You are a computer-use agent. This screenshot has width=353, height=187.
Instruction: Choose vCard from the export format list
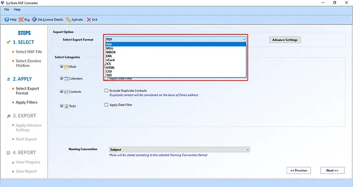pyautogui.click(x=176, y=60)
